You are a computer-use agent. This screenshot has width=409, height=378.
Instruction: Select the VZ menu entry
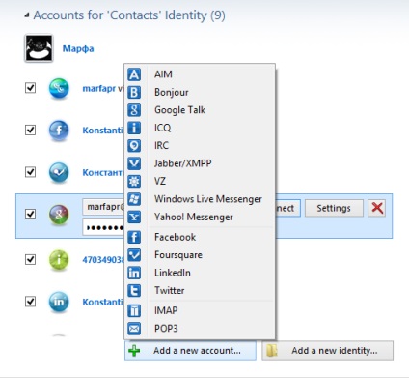[x=200, y=181]
